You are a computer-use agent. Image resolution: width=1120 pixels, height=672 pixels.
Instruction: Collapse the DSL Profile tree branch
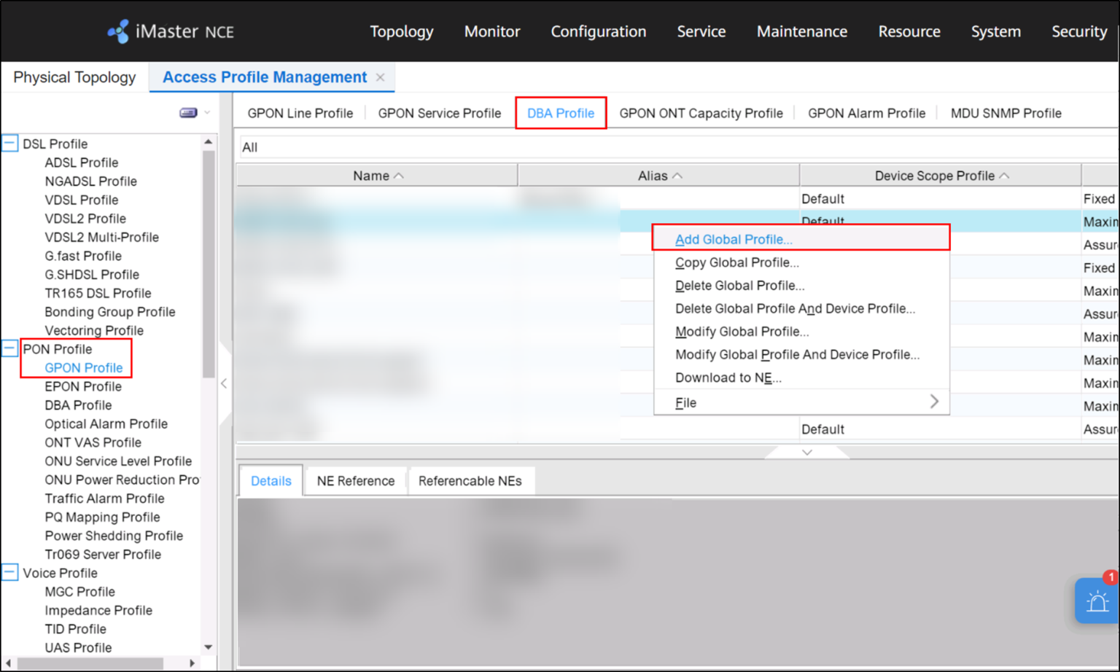pos(9,143)
